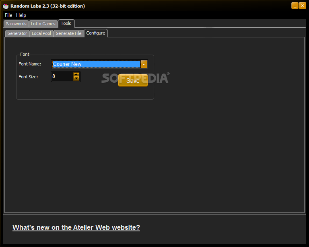Open the Help menu
The height and width of the screenshot is (247, 309).
21,15
